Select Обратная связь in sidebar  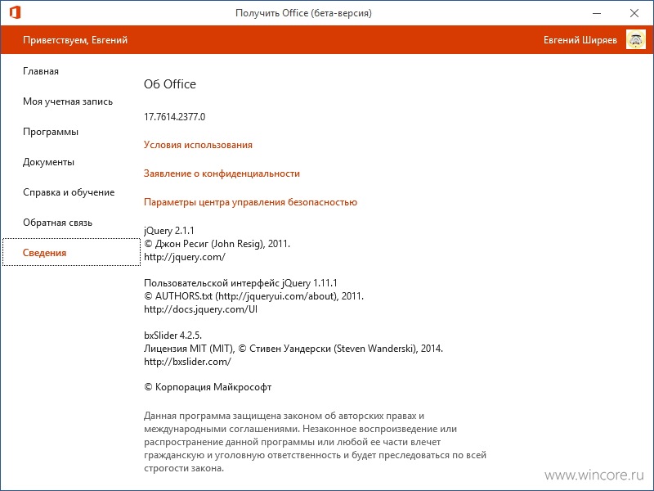point(57,223)
